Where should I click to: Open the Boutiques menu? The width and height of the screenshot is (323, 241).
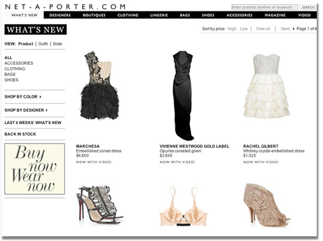click(94, 15)
